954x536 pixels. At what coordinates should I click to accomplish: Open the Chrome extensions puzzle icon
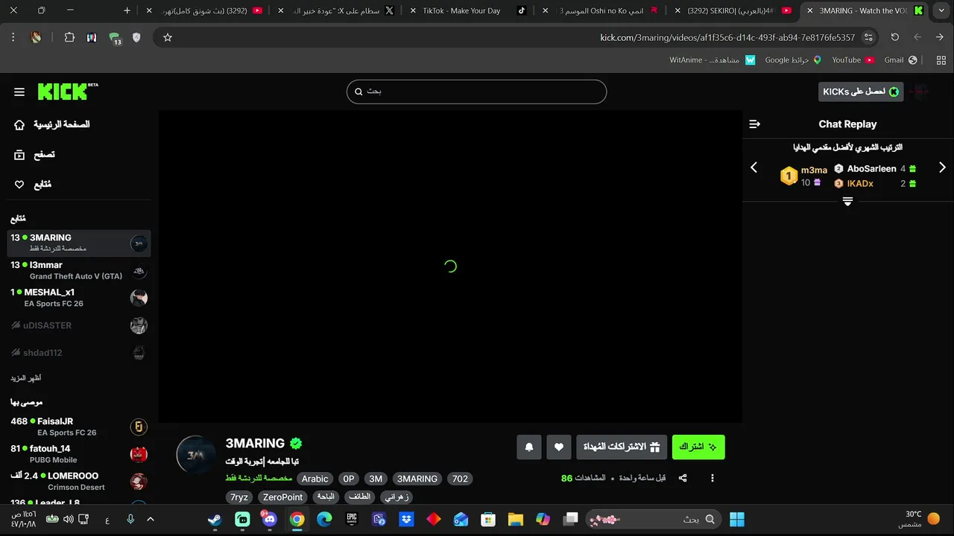pos(69,37)
